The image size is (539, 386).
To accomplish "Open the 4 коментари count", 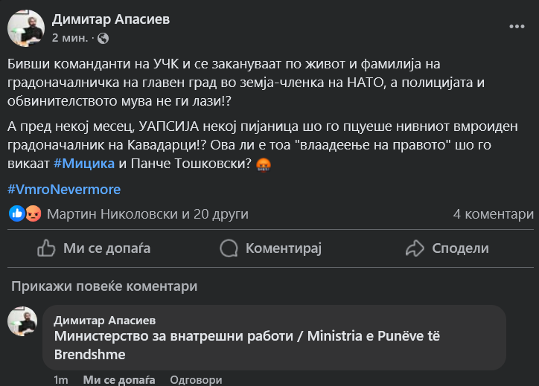I will click(x=493, y=214).
